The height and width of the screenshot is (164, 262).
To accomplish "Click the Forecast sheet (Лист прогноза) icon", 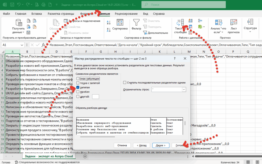I will pos(233,23).
